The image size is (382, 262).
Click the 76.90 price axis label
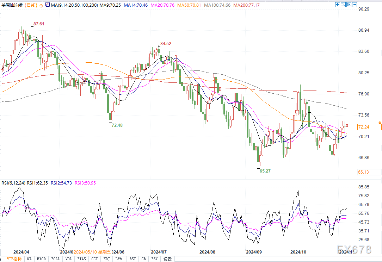coord(364,94)
